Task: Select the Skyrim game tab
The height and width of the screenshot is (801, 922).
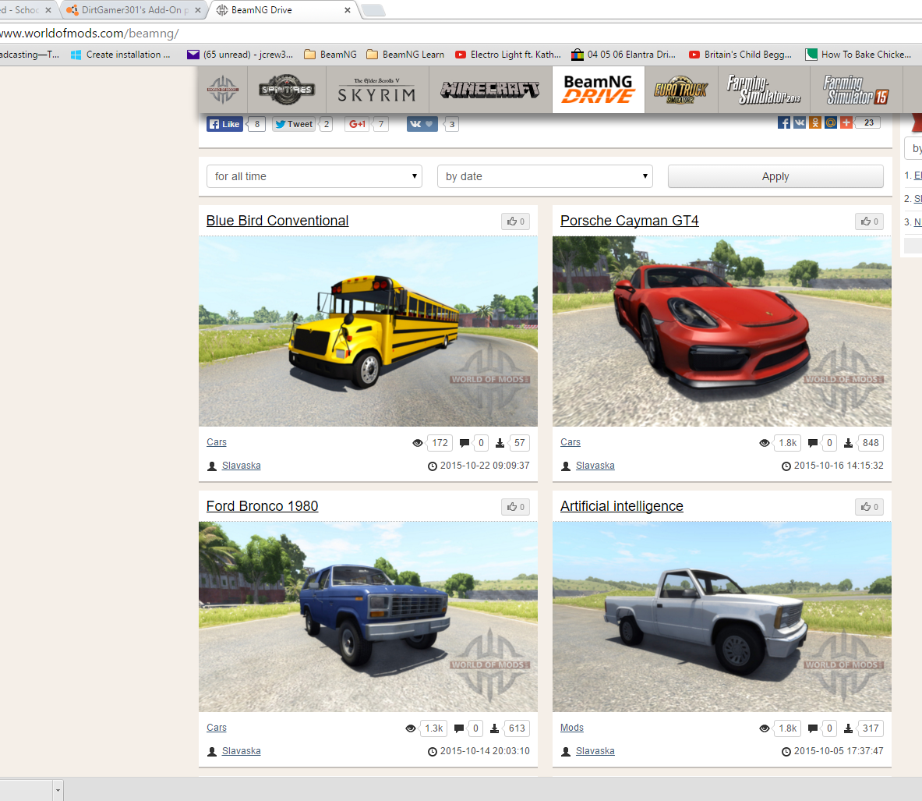Action: pos(377,90)
